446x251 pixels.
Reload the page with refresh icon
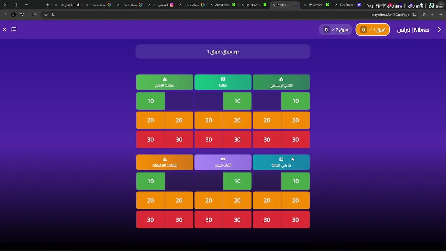click(x=424, y=15)
